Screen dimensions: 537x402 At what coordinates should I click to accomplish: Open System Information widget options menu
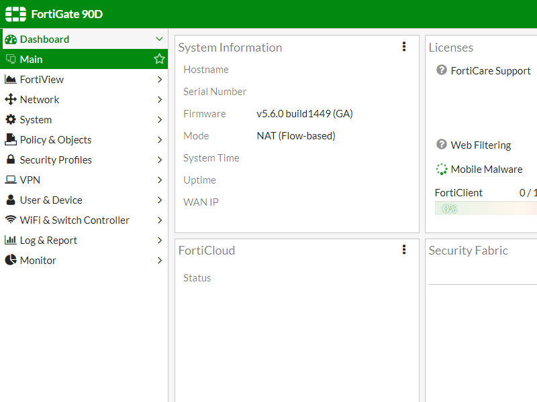[x=404, y=46]
